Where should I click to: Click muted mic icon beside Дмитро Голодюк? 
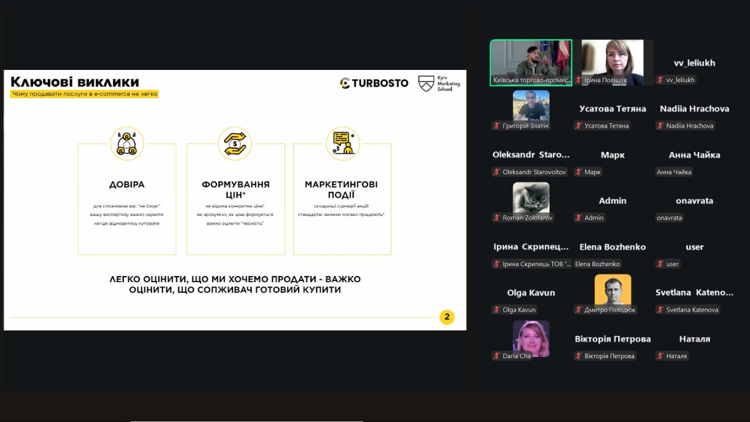578,310
